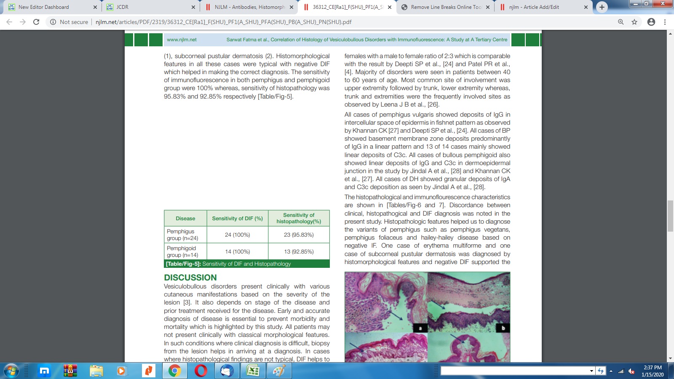674x379 pixels.
Task: Open the clock showing 2:37 PM
Action: [x=653, y=371]
